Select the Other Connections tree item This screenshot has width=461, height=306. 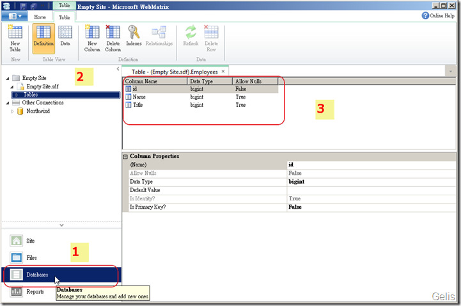point(43,102)
